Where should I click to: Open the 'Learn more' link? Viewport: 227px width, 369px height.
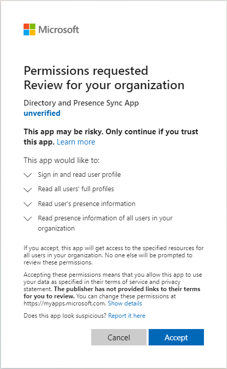pos(76,142)
